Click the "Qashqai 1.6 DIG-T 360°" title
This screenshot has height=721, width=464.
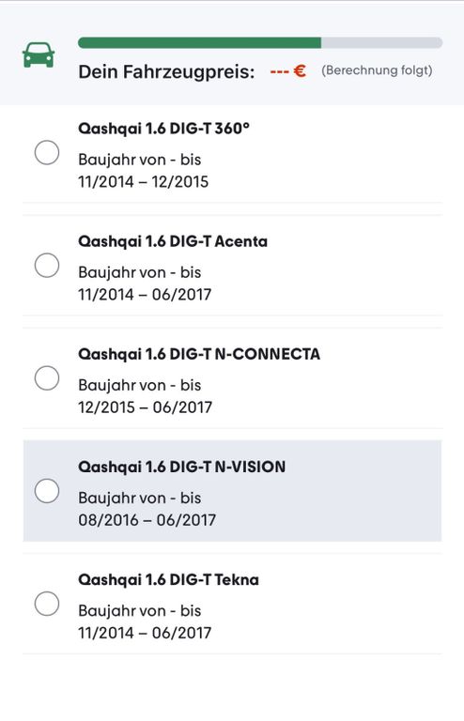click(163, 129)
